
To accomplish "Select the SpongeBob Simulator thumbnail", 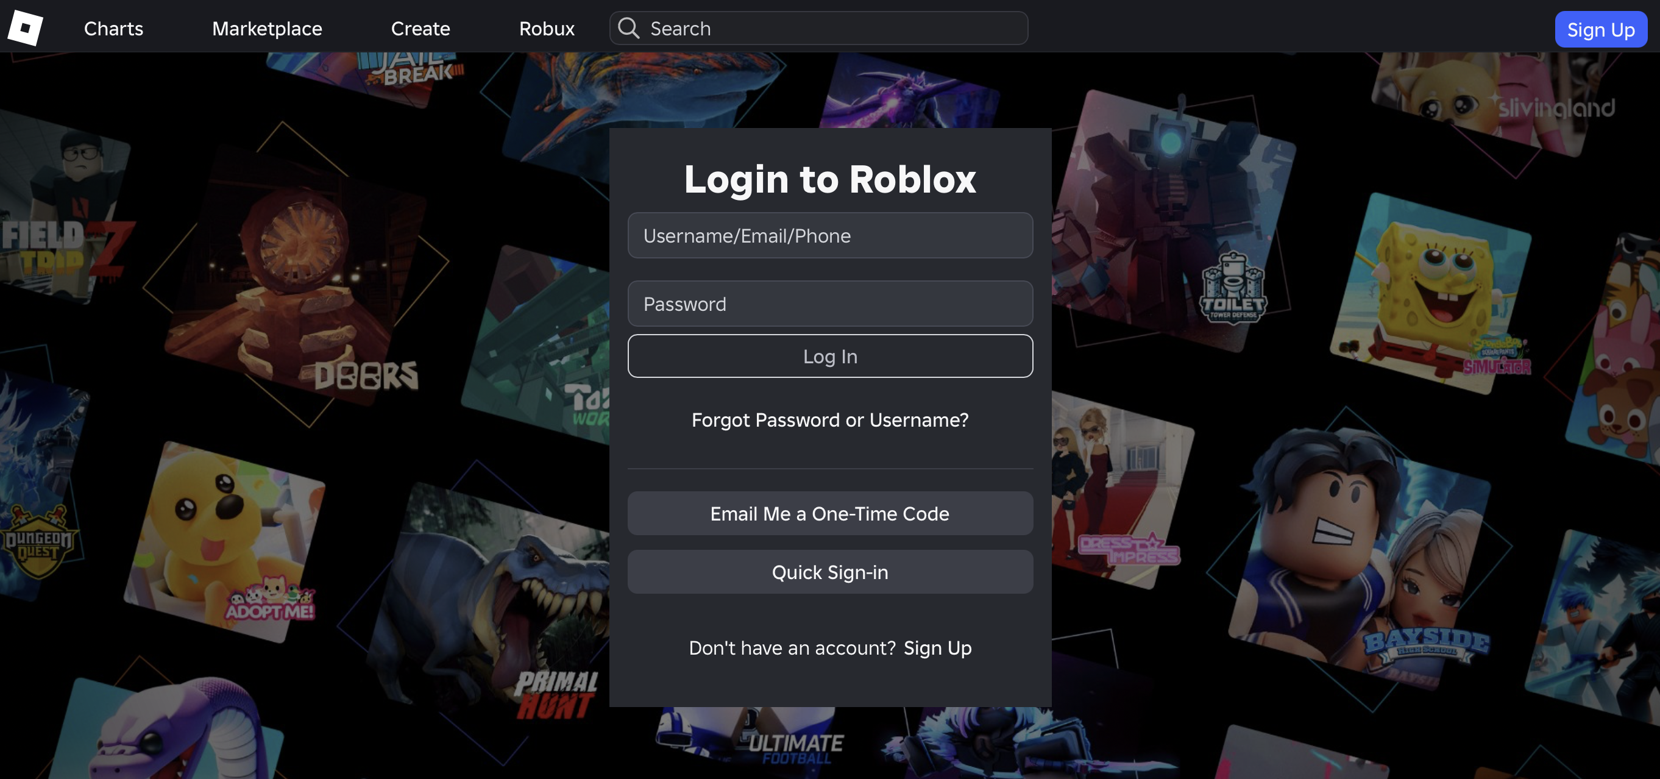I will coord(1432,293).
